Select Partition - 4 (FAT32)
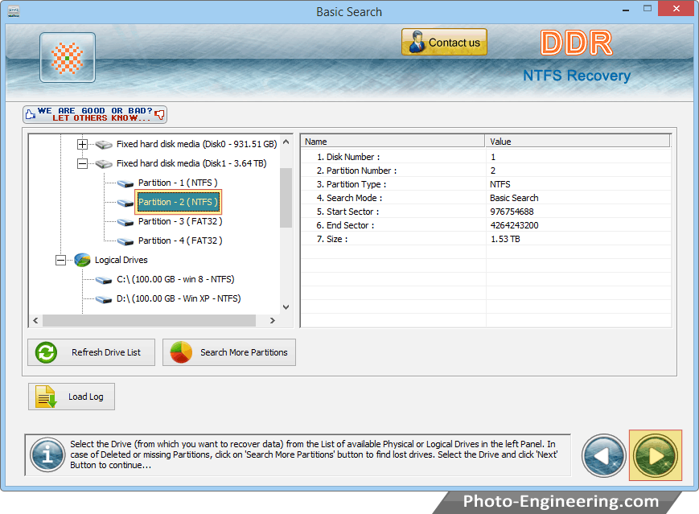The height and width of the screenshot is (514, 699). tap(180, 241)
